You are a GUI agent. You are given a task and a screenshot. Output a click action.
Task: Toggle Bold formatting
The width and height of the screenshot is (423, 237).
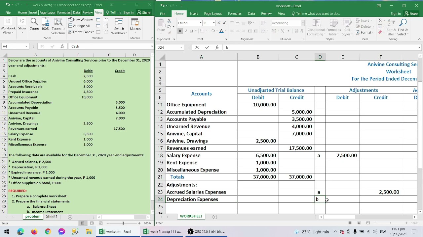click(180, 31)
